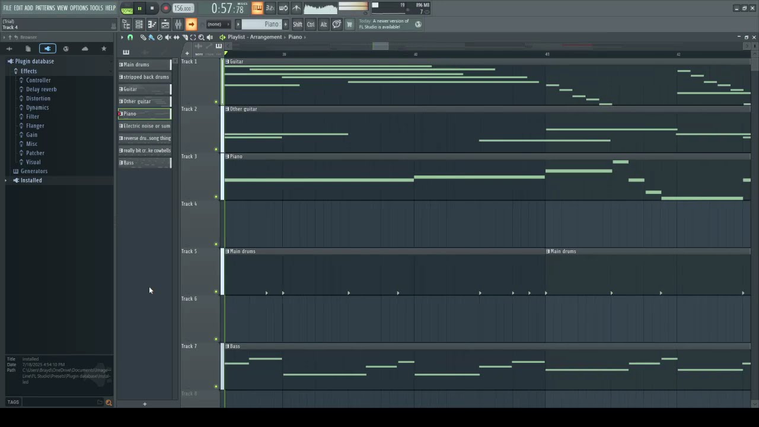Select the Main drums pattern in picker
This screenshot has height=427, width=759.
144,65
